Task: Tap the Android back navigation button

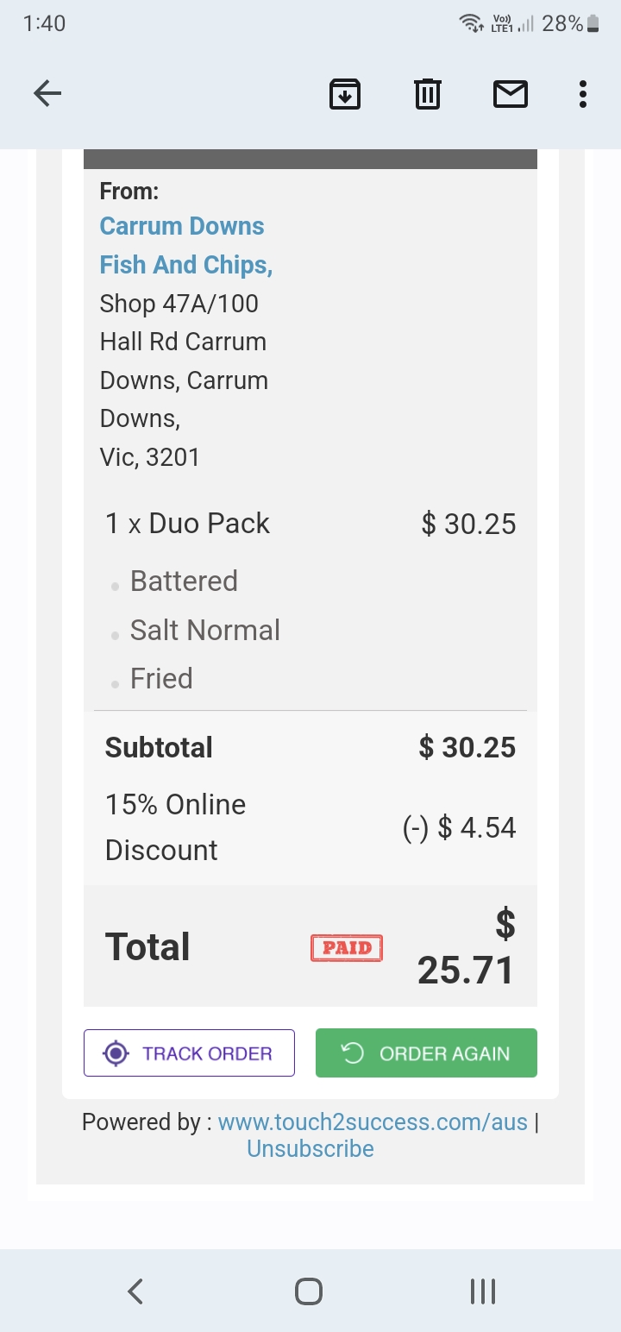Action: tap(135, 1291)
